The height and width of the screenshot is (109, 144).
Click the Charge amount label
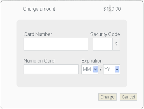click(x=39, y=9)
